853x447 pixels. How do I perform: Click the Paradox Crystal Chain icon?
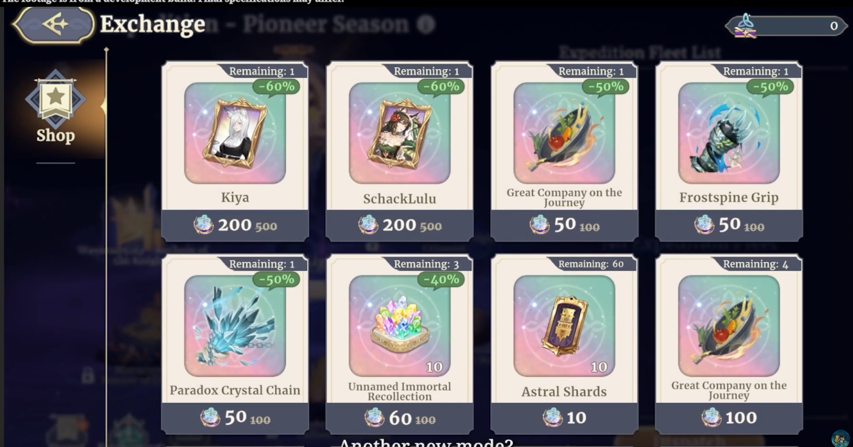[x=235, y=326]
